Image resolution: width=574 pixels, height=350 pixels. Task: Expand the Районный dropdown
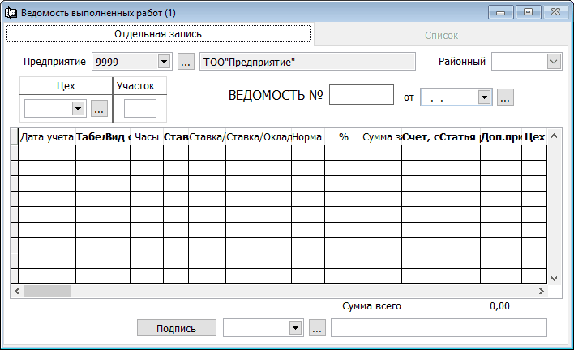tap(555, 62)
